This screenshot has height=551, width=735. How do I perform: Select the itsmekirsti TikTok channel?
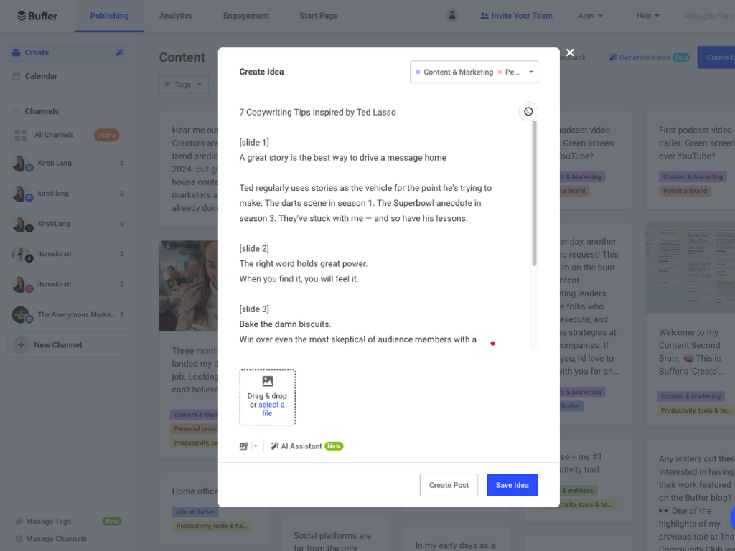click(68, 254)
